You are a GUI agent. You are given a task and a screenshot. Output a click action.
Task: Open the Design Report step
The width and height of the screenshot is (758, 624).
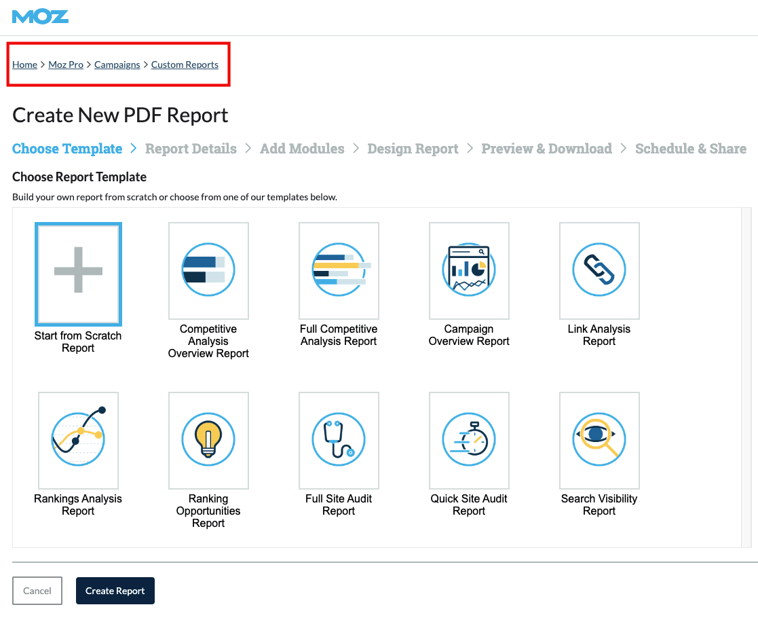pos(413,149)
